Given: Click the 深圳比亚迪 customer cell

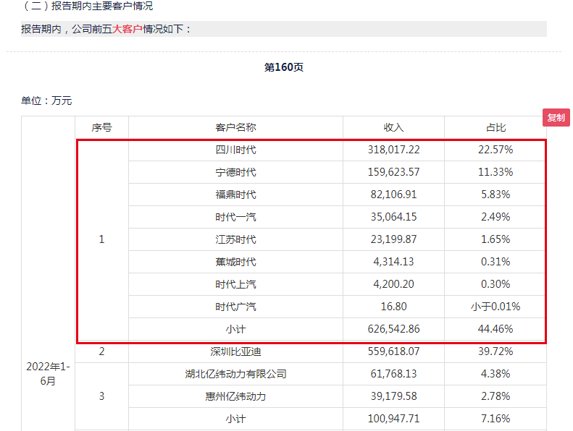Looking at the screenshot, I should [235, 351].
